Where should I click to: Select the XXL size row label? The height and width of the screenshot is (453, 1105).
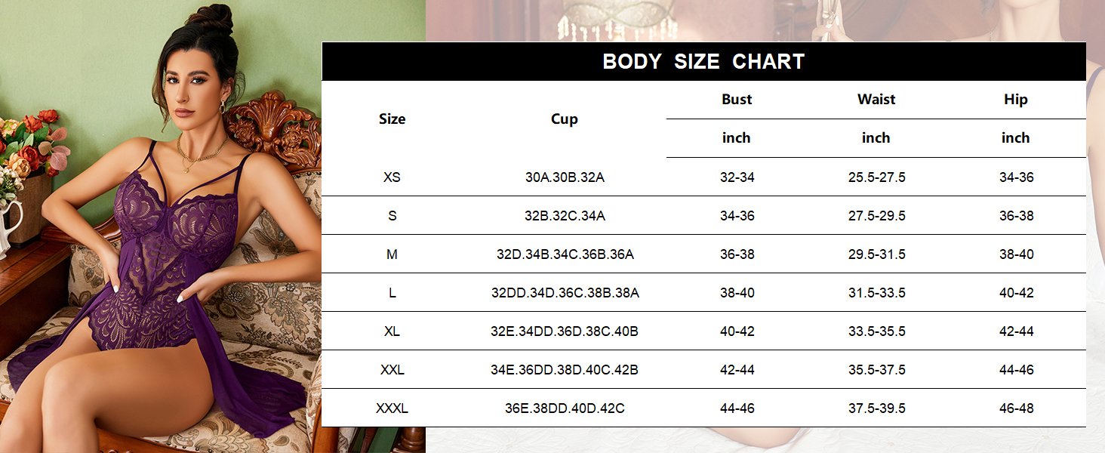392,370
